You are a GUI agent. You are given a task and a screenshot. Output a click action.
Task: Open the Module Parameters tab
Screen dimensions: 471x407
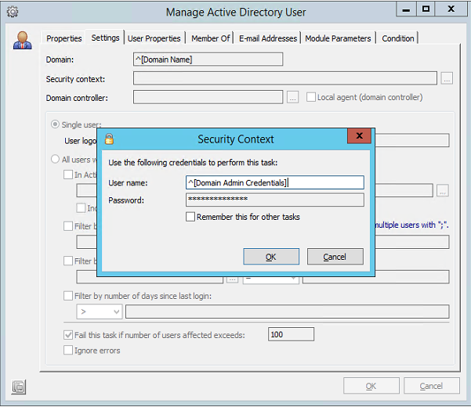point(338,38)
